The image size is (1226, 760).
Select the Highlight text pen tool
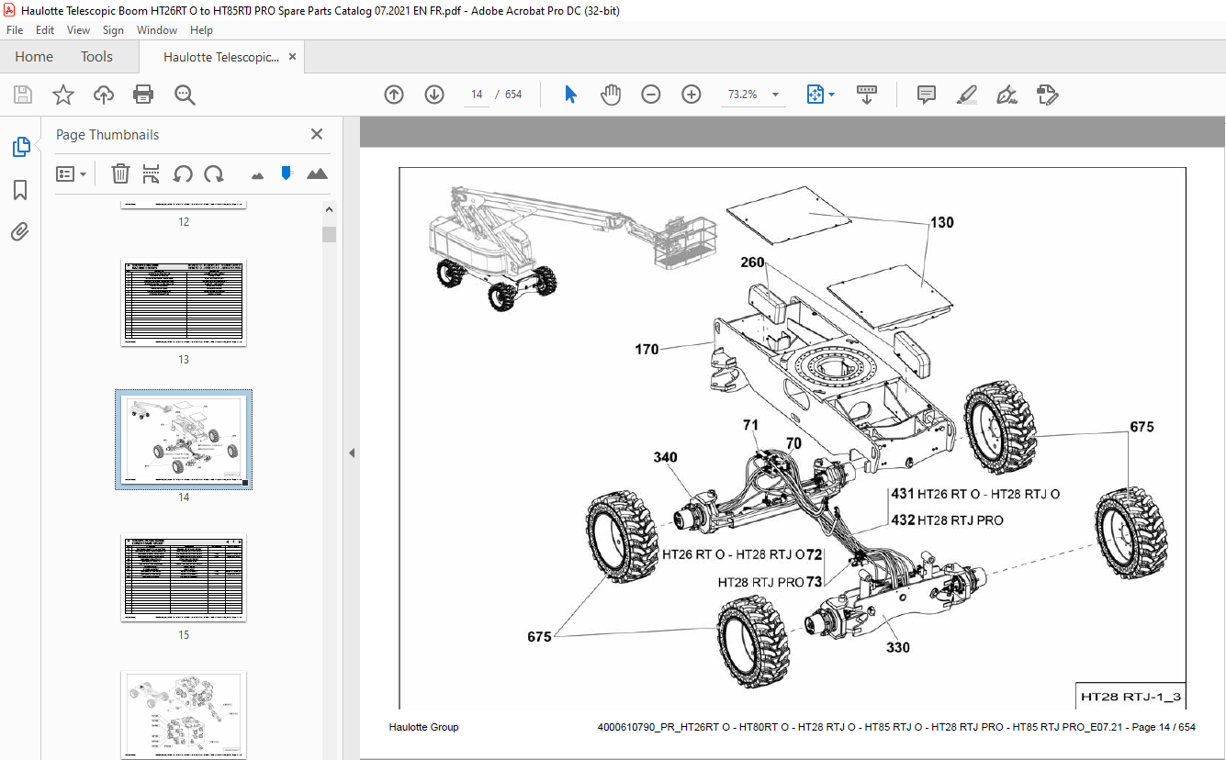[x=966, y=95]
